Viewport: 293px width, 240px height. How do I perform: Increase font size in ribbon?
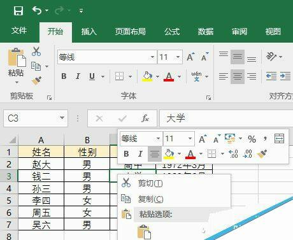point(190,57)
